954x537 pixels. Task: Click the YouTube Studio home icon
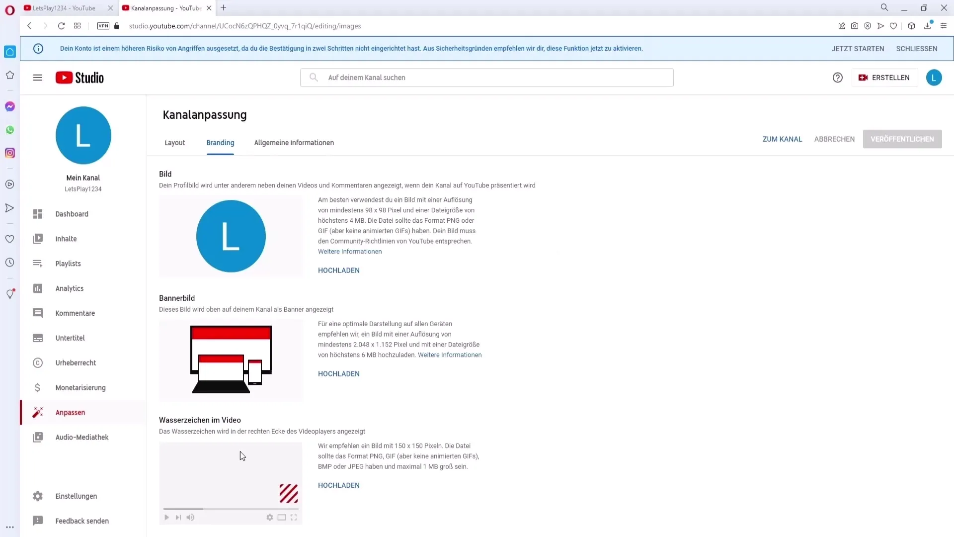pyautogui.click(x=79, y=78)
